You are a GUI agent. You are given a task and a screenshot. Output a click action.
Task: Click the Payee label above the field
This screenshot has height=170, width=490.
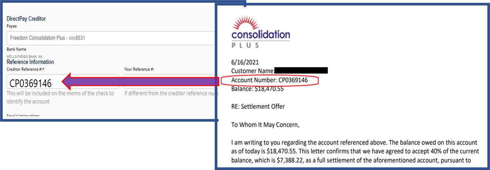point(12,26)
